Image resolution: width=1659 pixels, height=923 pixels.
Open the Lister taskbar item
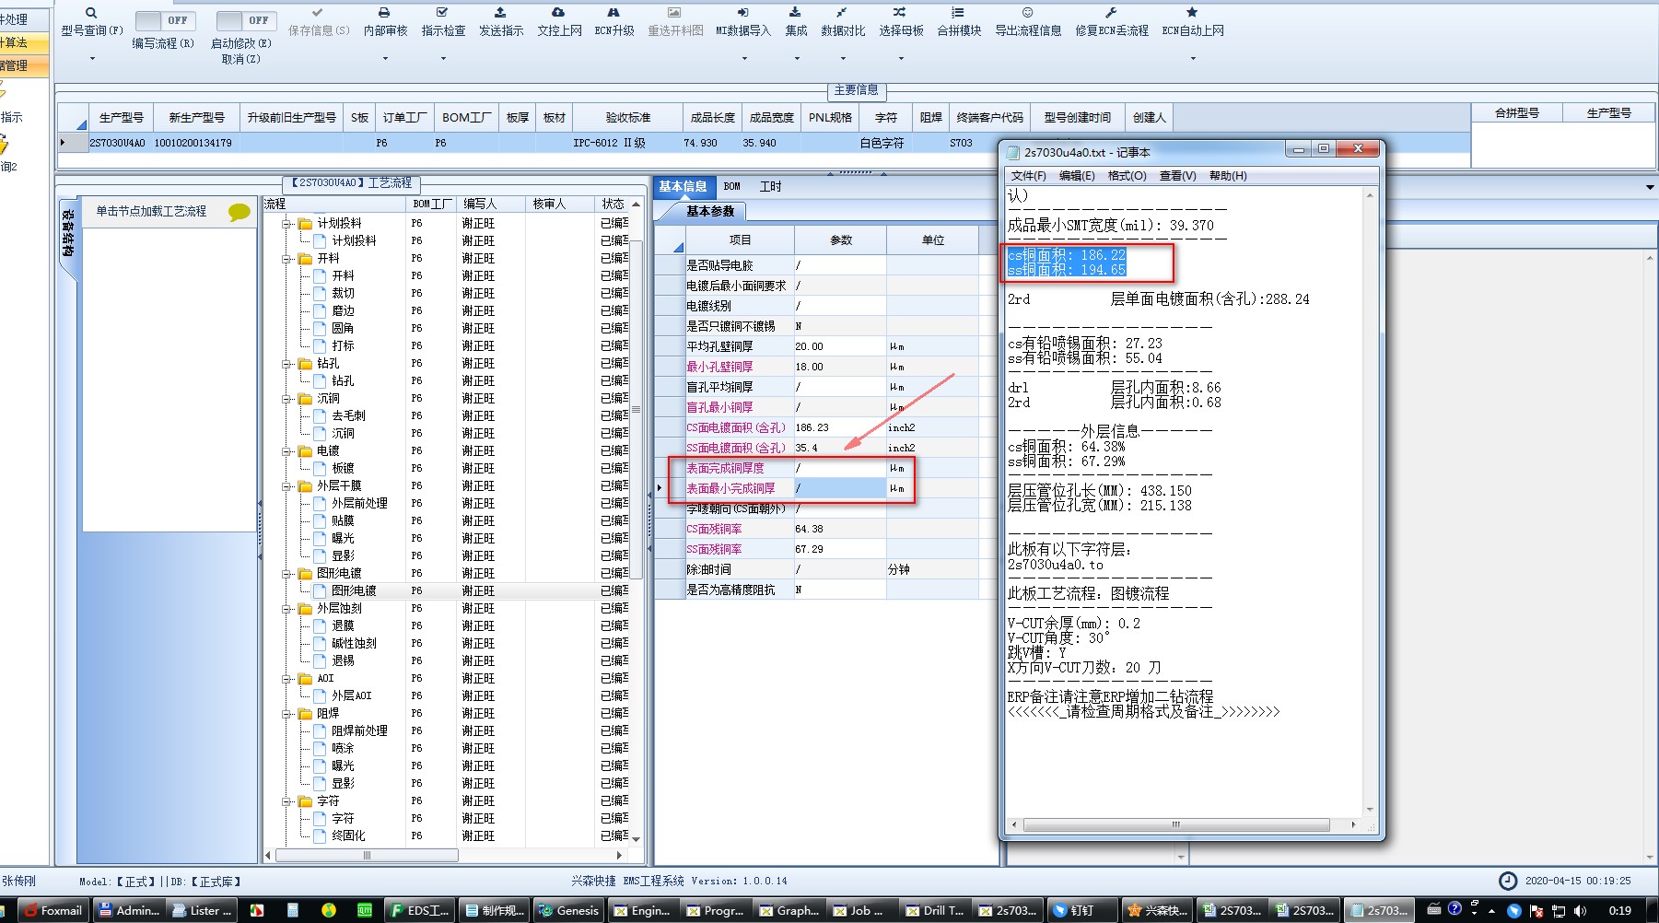(x=201, y=910)
